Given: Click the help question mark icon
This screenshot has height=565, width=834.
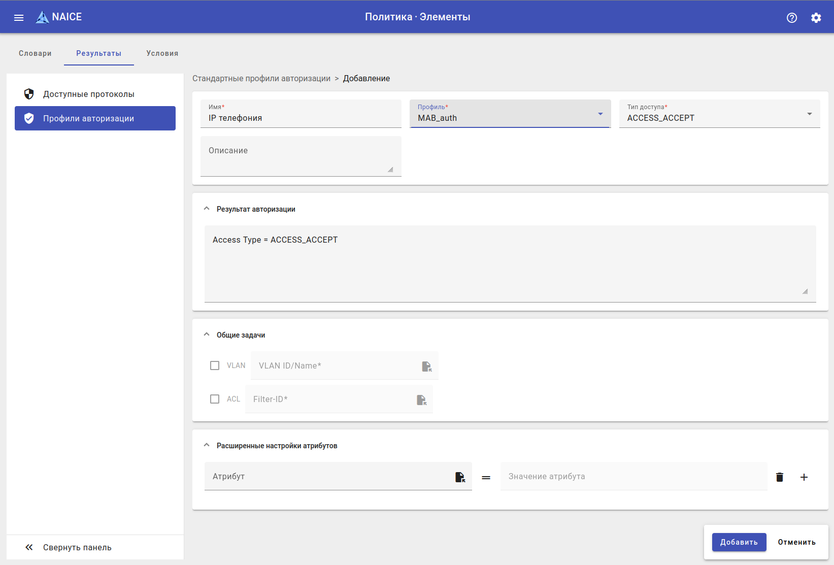Looking at the screenshot, I should [x=791, y=18].
